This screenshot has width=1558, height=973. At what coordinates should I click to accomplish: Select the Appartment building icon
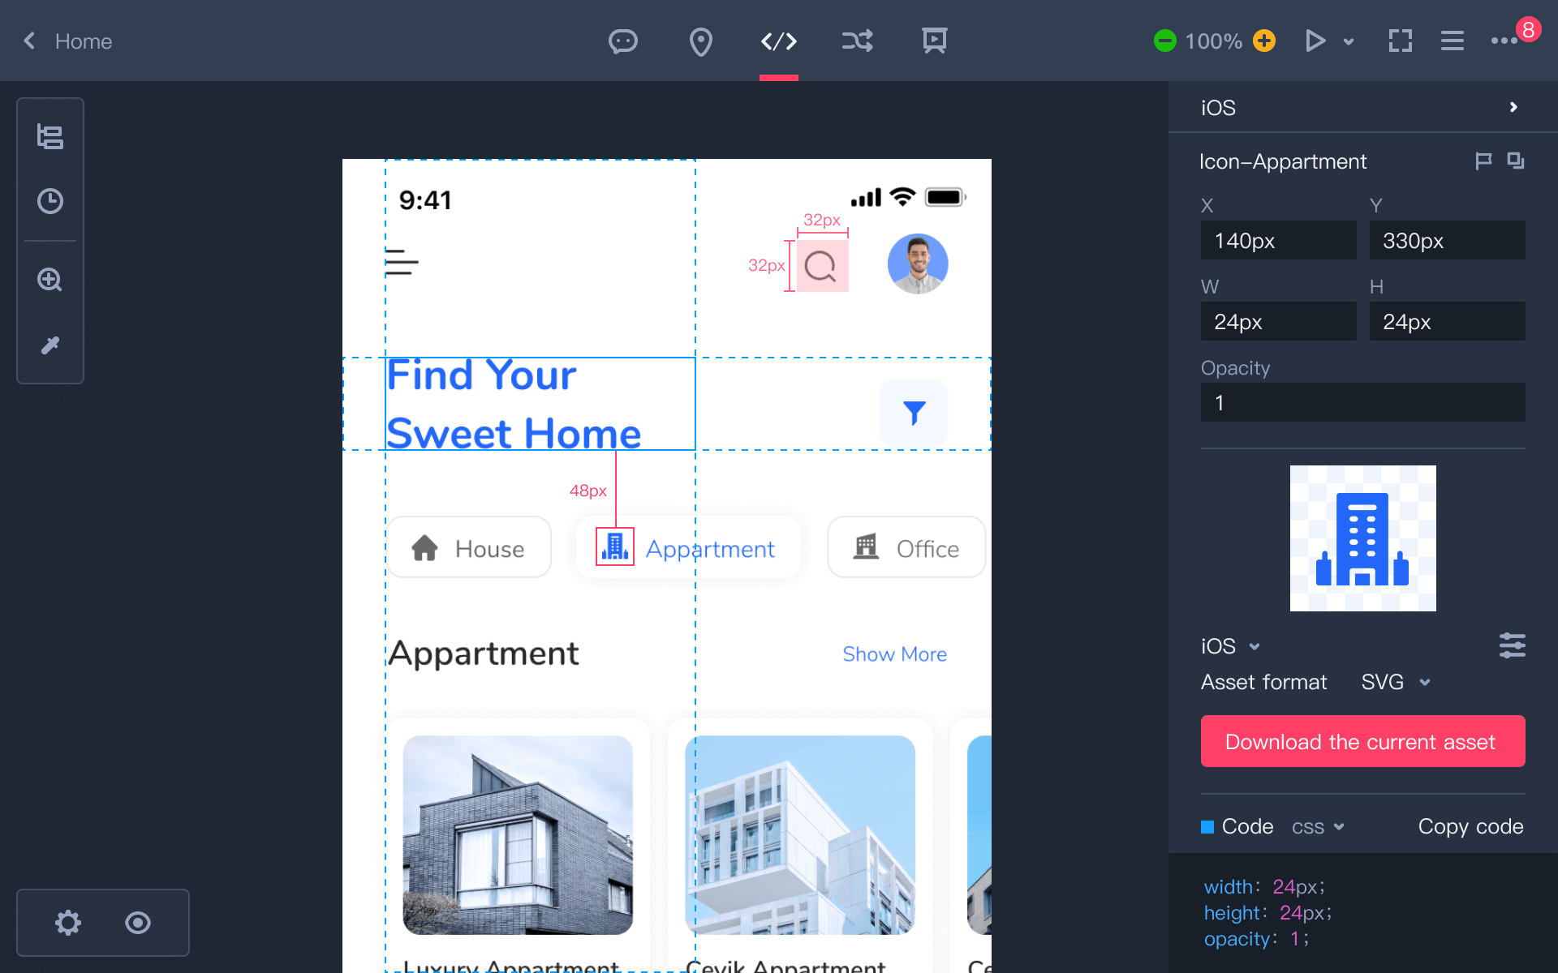pos(615,547)
